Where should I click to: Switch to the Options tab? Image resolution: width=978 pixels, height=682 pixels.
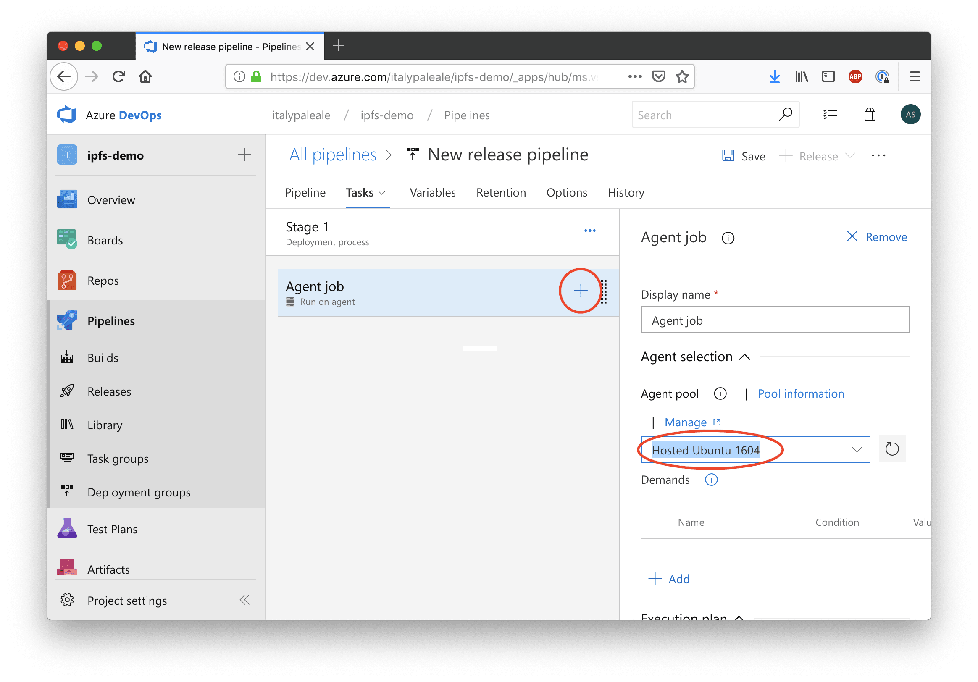[x=567, y=193]
